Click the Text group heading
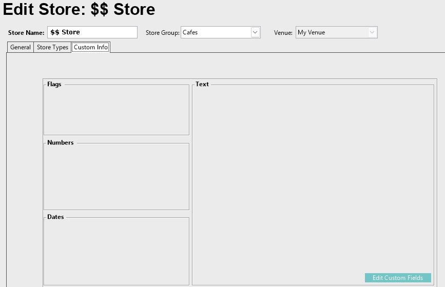This screenshot has height=287, width=445. 202,84
